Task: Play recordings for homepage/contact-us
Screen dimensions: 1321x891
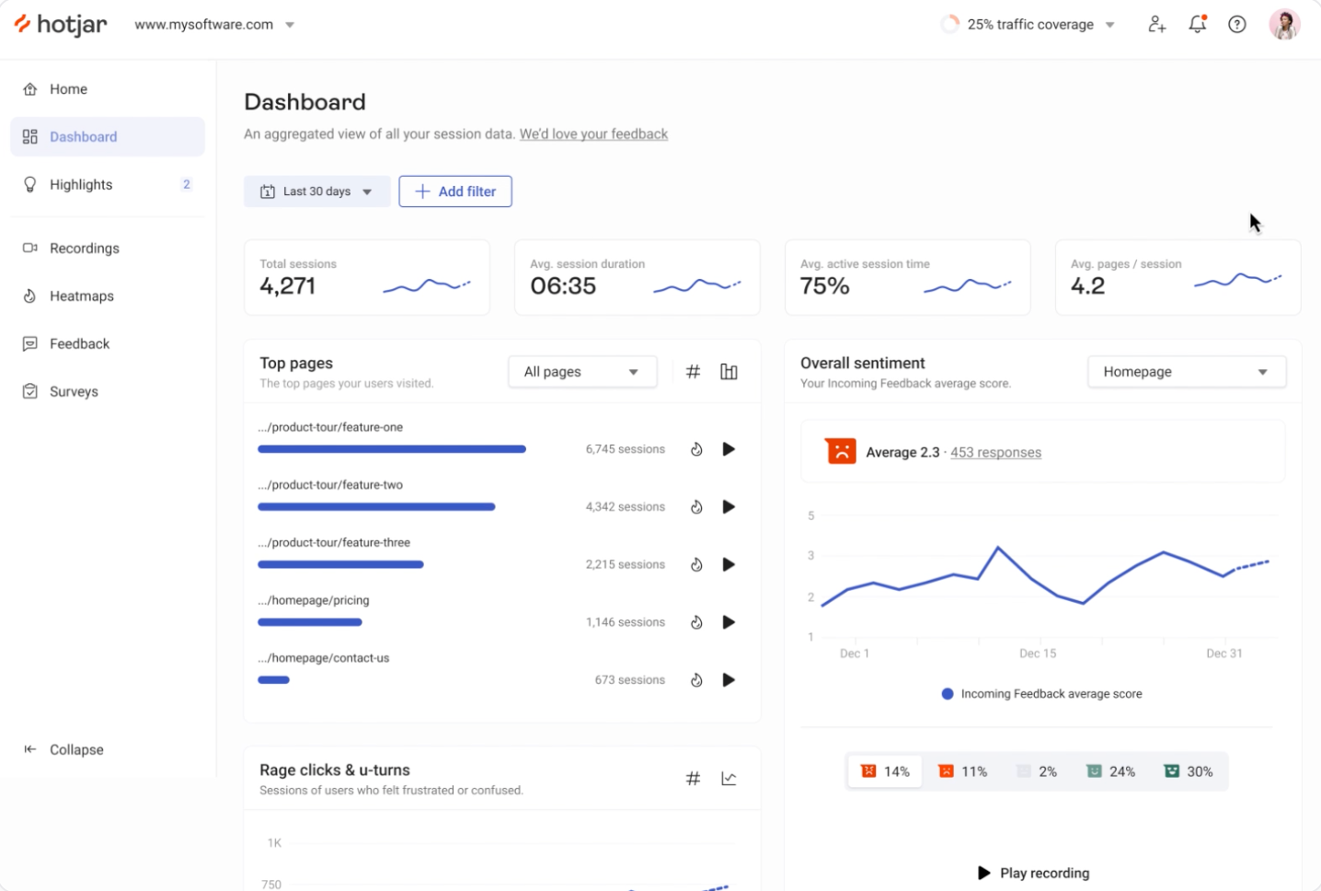Action: (729, 680)
